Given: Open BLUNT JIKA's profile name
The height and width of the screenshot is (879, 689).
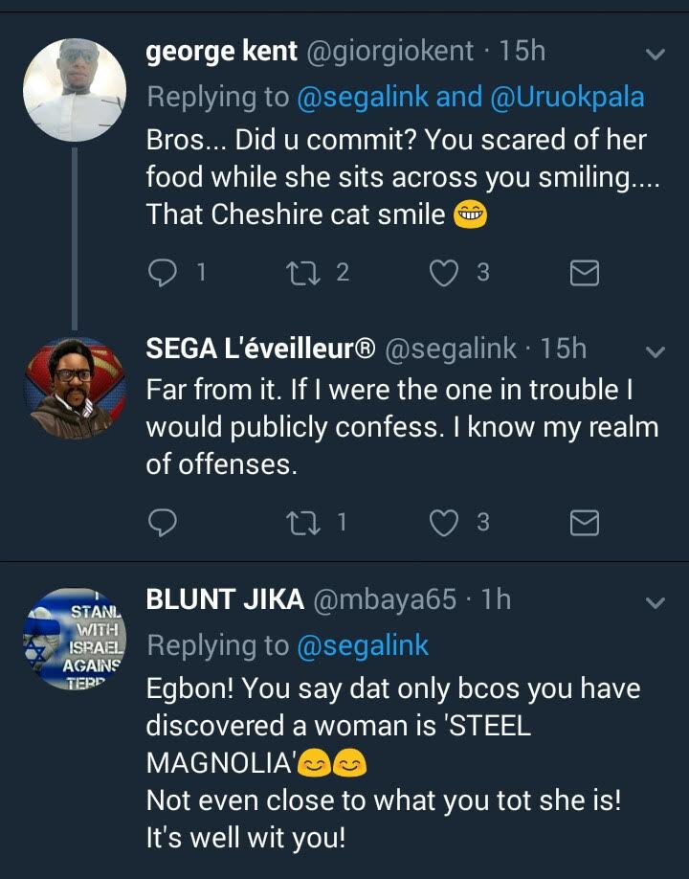Looking at the screenshot, I should (225, 600).
